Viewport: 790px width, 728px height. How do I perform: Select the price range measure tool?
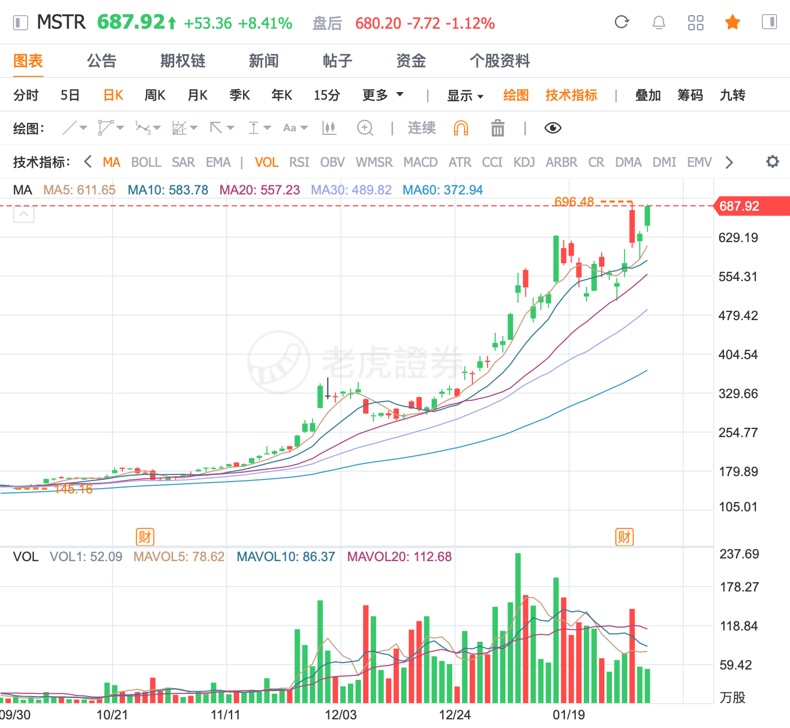click(x=253, y=128)
